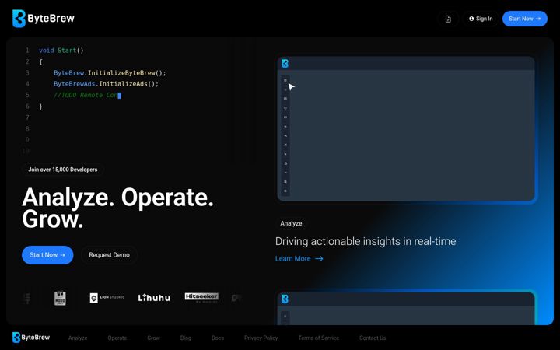This screenshot has width=560, height=350.
Task: Click the Analyze tag label
Action: (291, 223)
